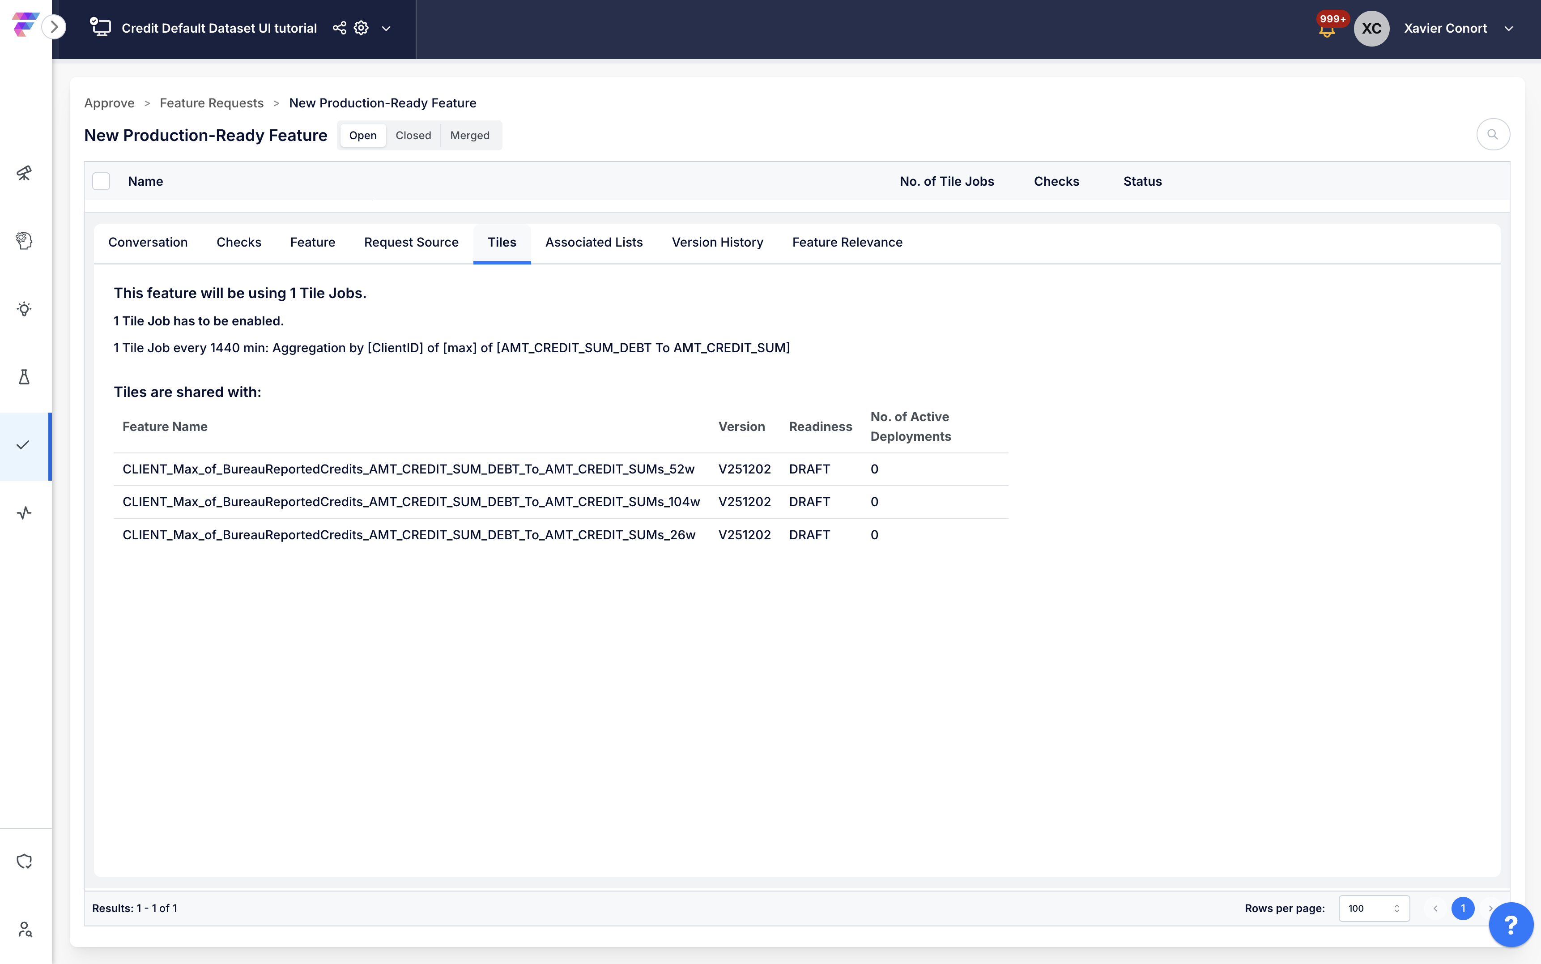Switch filter to Merged requests

[470, 135]
